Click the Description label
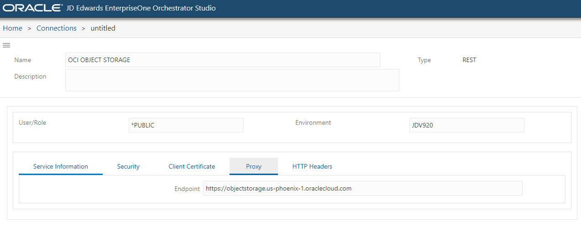The height and width of the screenshot is (228, 581). click(30, 76)
